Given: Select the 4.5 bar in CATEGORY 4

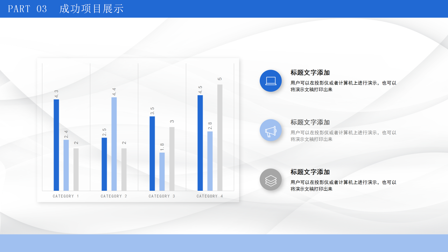Looking at the screenshot, I should point(200,142).
